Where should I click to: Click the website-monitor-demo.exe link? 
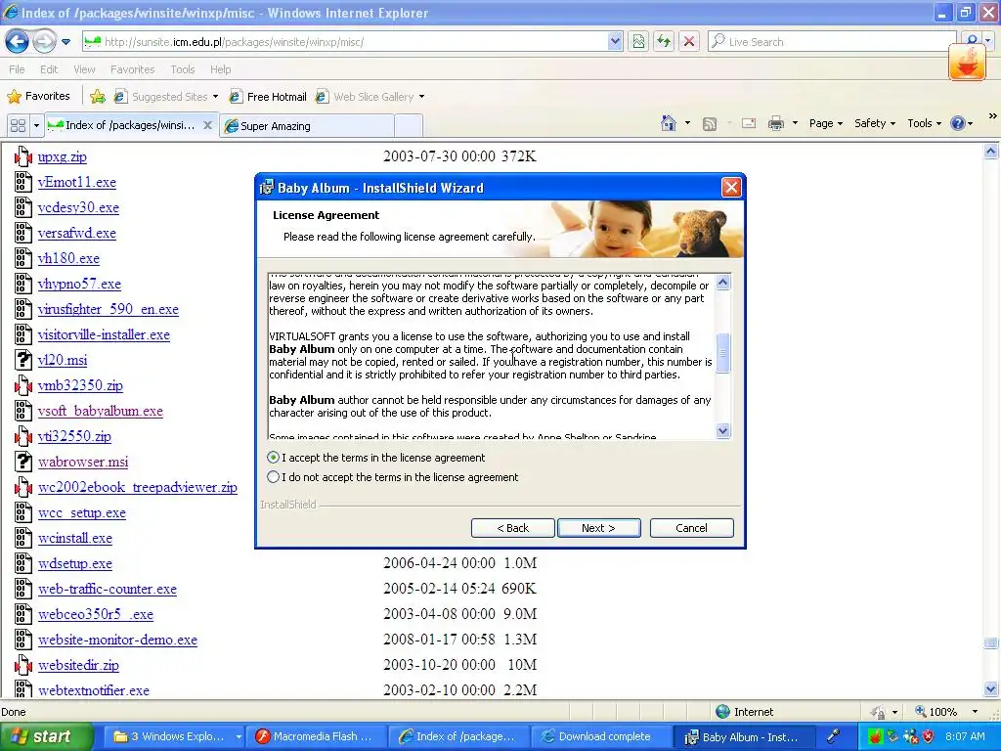coord(117,640)
